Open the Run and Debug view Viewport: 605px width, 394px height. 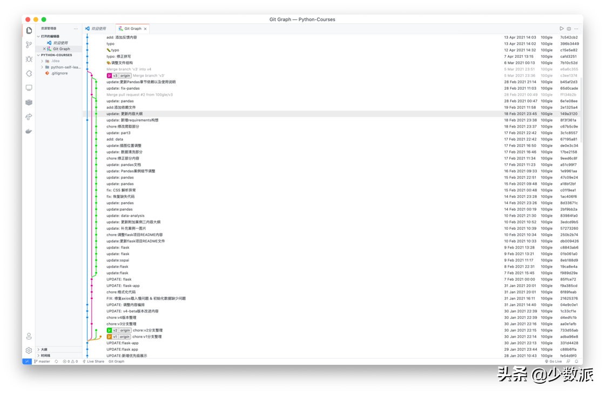pos(29,59)
